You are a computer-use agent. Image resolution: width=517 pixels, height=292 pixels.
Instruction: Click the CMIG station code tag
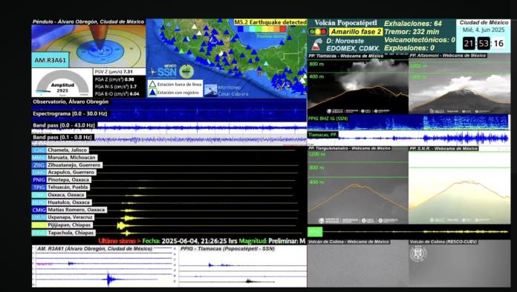click(39, 210)
